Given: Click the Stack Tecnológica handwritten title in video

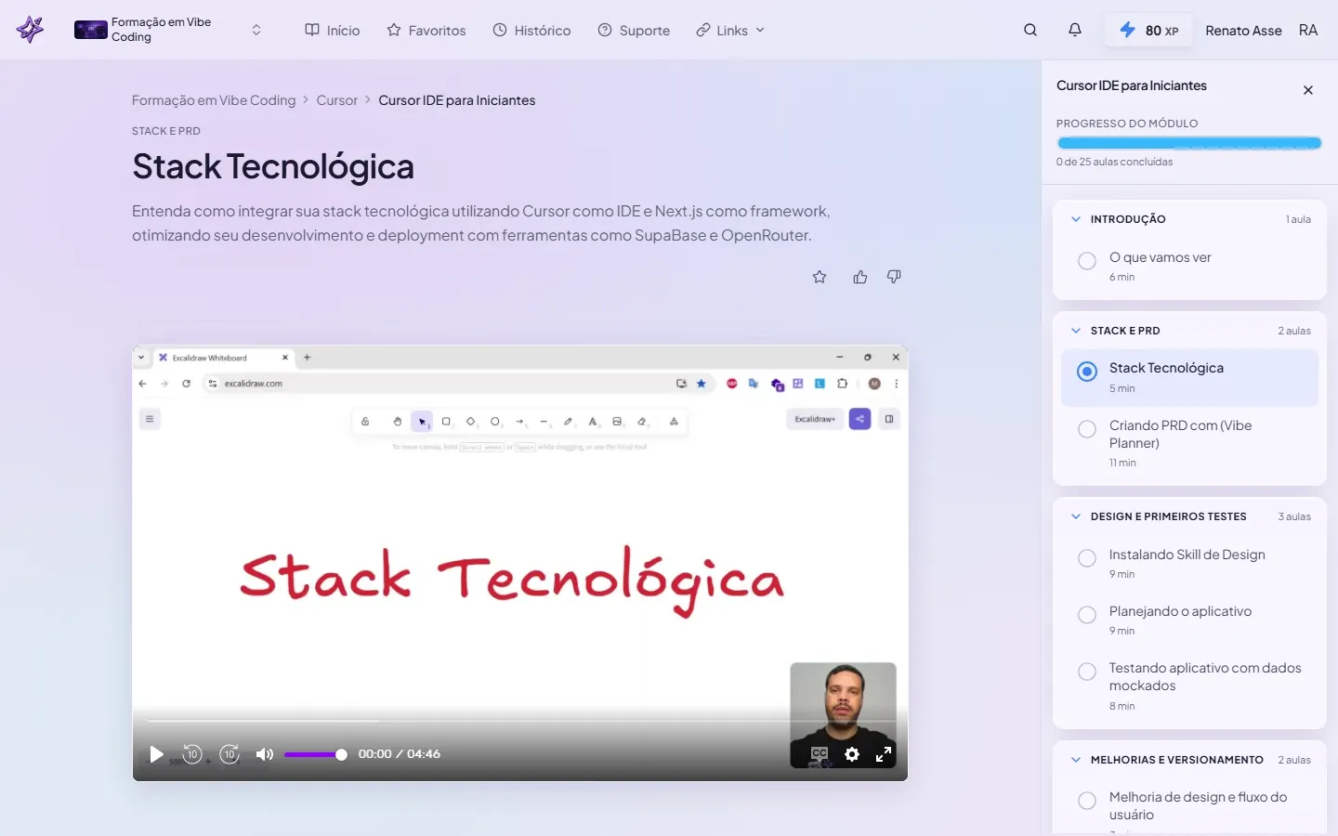Looking at the screenshot, I should [x=512, y=580].
